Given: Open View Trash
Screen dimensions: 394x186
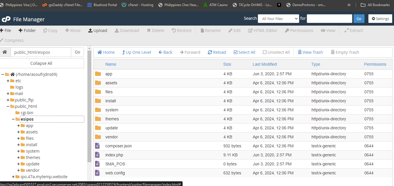Looking at the screenshot, I should (310, 52).
